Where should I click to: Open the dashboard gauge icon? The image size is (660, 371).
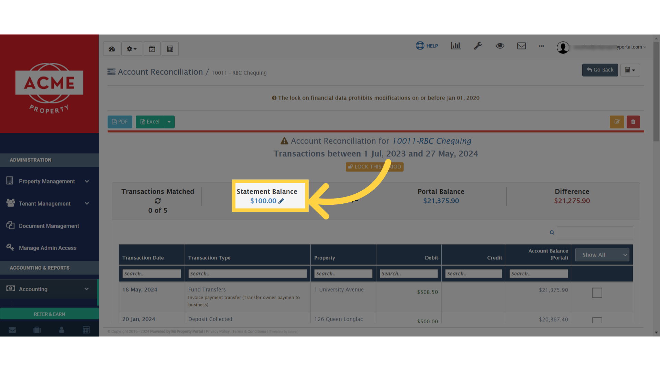(112, 49)
